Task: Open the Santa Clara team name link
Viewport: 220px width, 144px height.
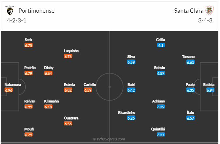Action: [x=189, y=11]
